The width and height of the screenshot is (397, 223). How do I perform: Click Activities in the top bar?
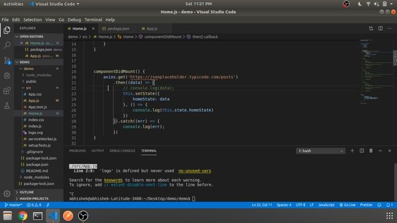[x=13, y=4]
